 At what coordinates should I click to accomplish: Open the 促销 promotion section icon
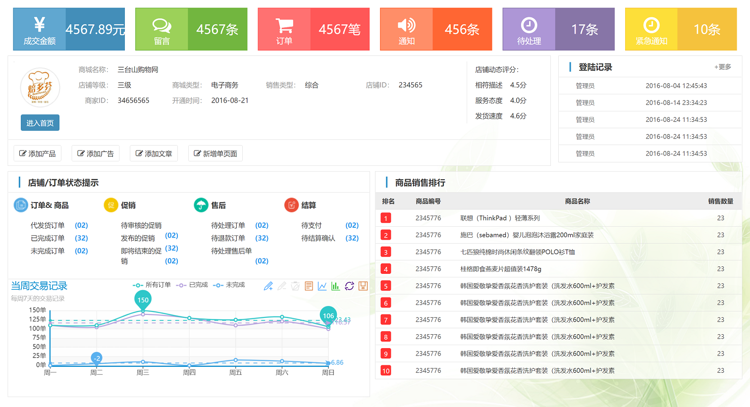(111, 204)
